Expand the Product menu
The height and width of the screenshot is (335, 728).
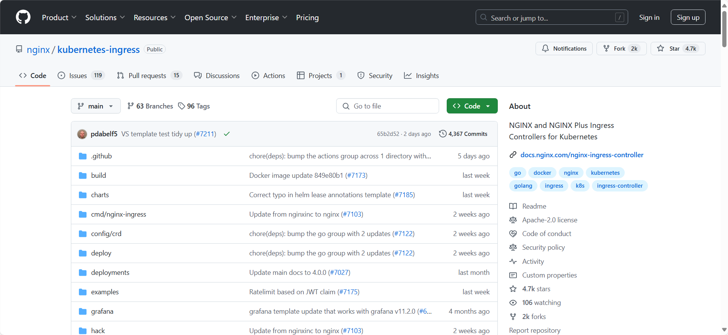[59, 18]
